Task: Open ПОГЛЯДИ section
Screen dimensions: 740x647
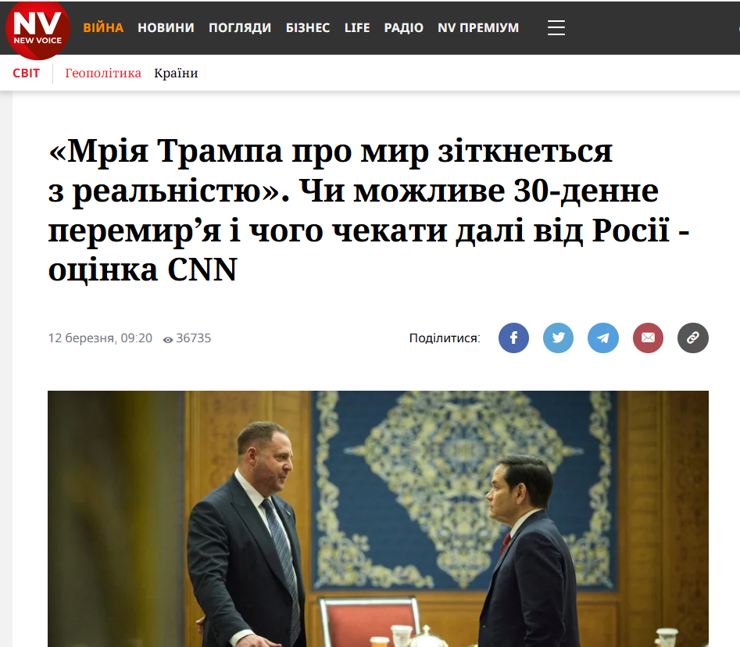Action: click(x=240, y=28)
